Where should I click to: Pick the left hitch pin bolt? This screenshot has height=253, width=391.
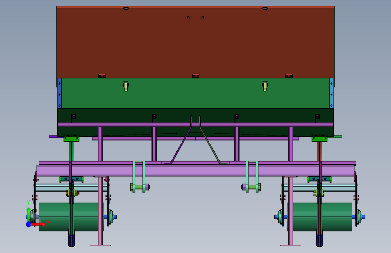[140, 187]
